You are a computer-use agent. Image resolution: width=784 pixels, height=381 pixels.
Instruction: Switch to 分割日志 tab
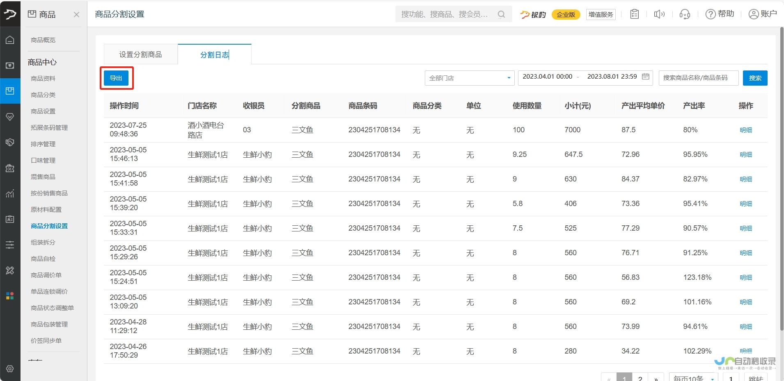coord(214,54)
